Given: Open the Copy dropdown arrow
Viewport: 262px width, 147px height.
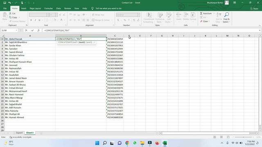Looking at the screenshot, I should pyautogui.click(x=19, y=17).
